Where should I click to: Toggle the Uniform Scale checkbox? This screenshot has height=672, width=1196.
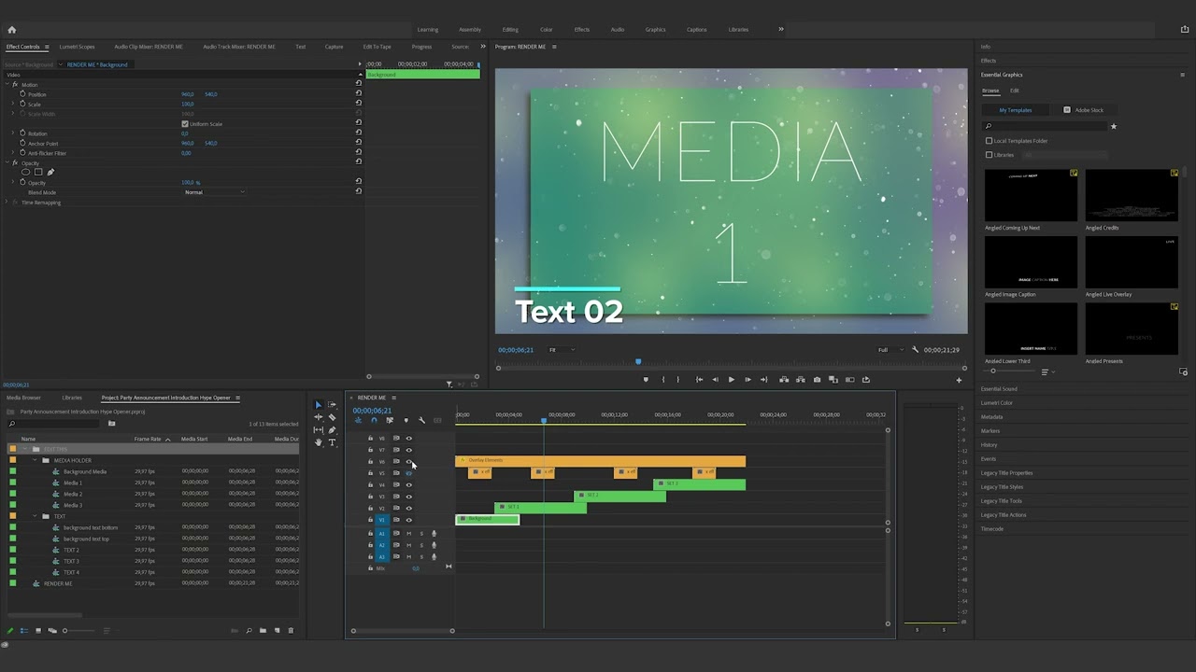point(185,124)
